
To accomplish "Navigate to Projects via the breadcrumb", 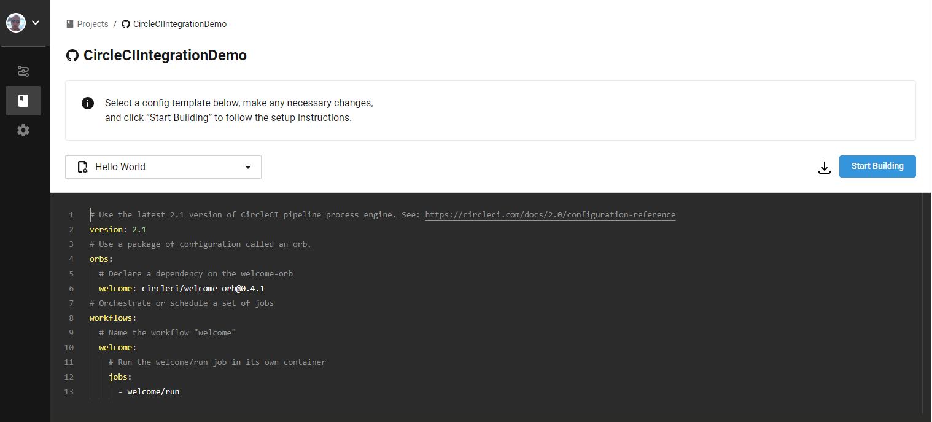I will click(x=92, y=24).
